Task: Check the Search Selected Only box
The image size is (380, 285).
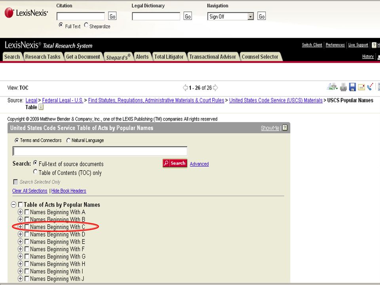Action: (x=15, y=182)
